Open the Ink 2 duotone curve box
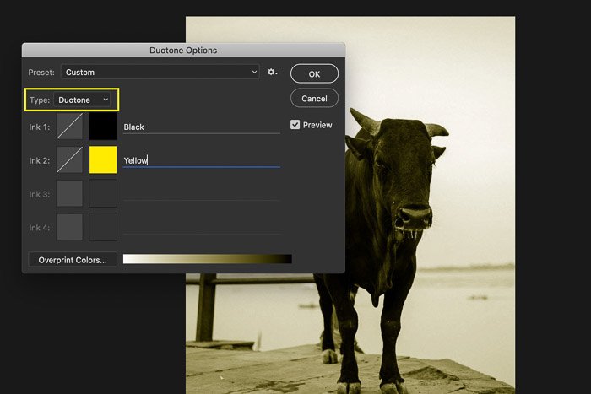This screenshot has width=591, height=394. 69,159
